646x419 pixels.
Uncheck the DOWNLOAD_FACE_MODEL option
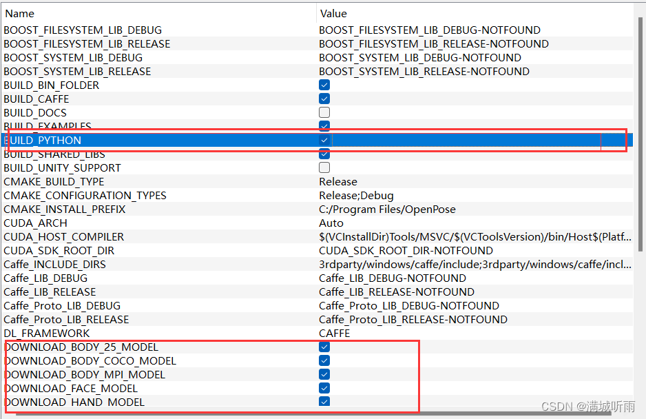[324, 387]
